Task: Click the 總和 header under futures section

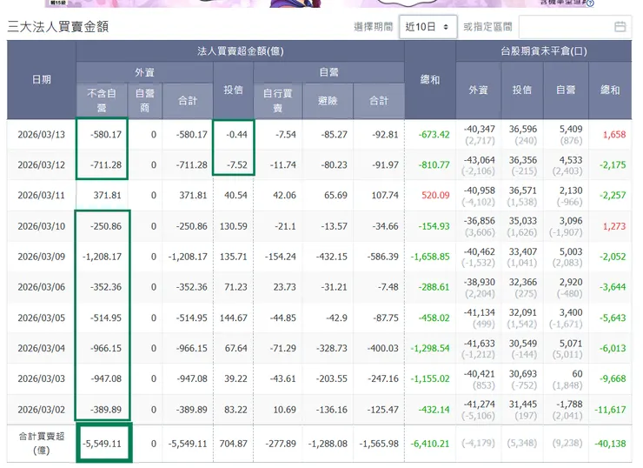Action: [x=610, y=90]
